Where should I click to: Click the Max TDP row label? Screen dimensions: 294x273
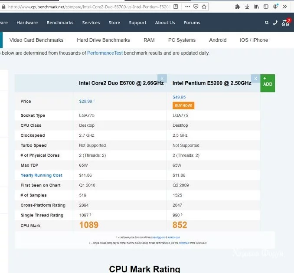click(29, 165)
